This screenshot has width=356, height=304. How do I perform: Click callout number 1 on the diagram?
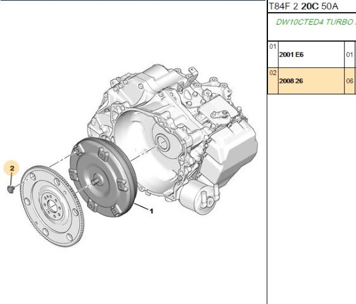point(151,211)
